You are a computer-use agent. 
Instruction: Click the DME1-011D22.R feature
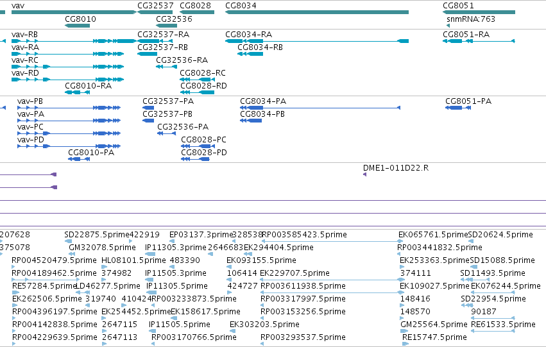(x=396, y=168)
